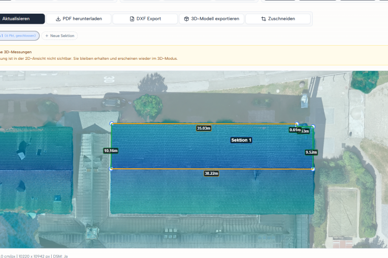Select the 38.22m measurement label

[211, 173]
